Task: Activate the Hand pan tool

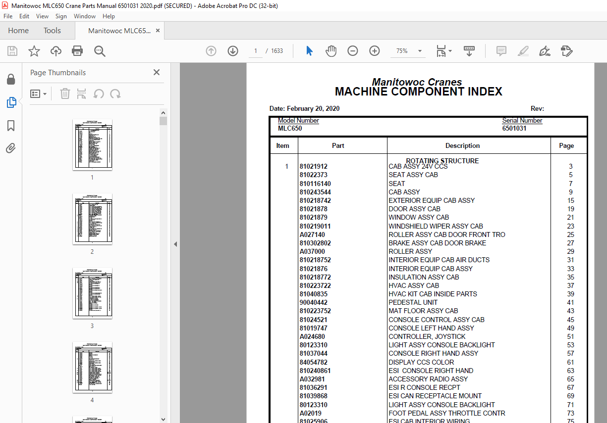Action: coord(331,51)
